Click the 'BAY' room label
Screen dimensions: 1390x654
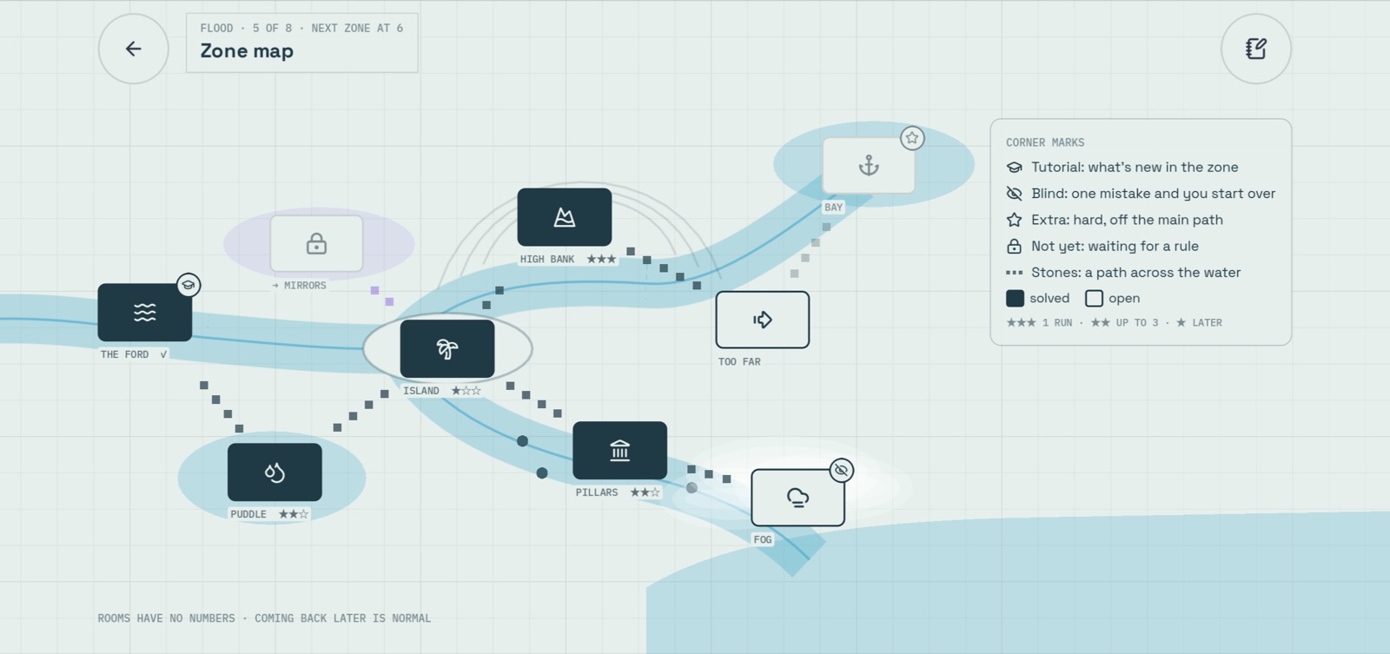tap(833, 208)
